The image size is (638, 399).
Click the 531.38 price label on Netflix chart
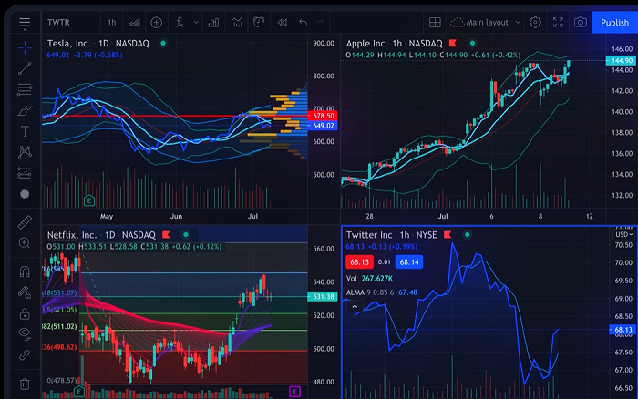pos(323,297)
